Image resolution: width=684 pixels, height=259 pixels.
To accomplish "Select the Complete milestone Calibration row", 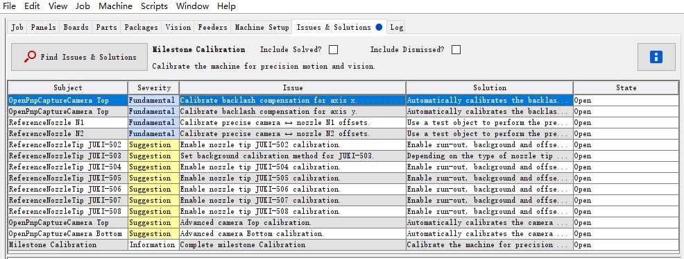I will click(x=343, y=244).
